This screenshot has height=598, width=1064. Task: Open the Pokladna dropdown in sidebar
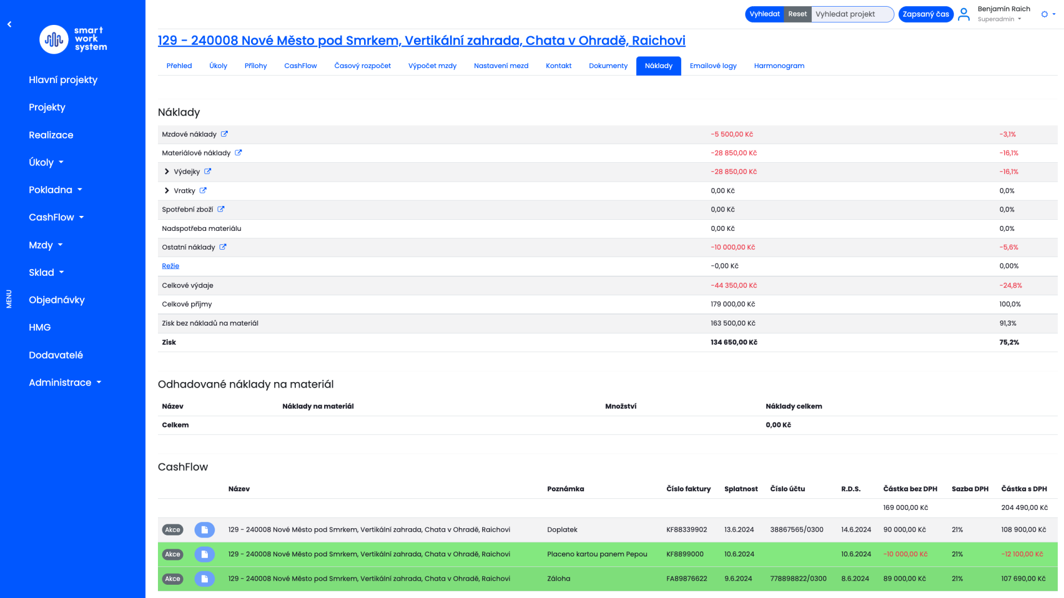tap(55, 190)
